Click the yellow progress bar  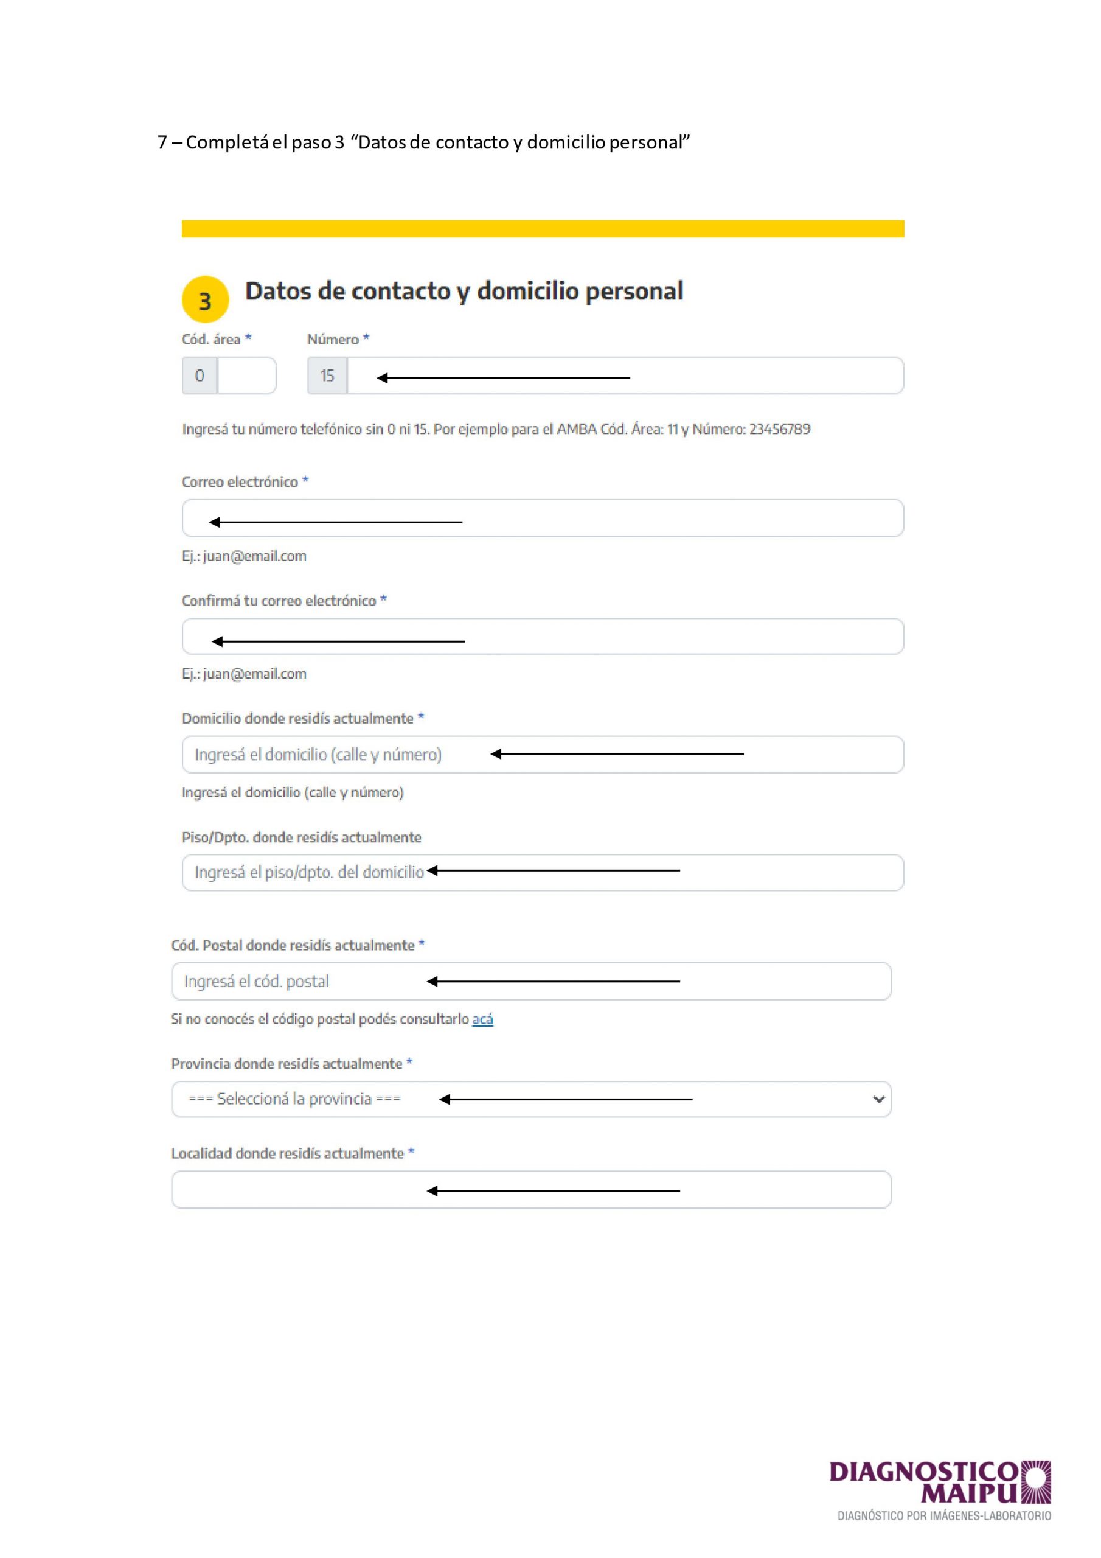click(543, 229)
